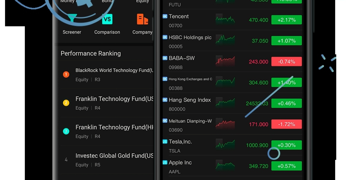Image resolution: width=360 pixels, height=180 pixels.
Task: Click the Performance Ranking heading
Action: tap(91, 53)
